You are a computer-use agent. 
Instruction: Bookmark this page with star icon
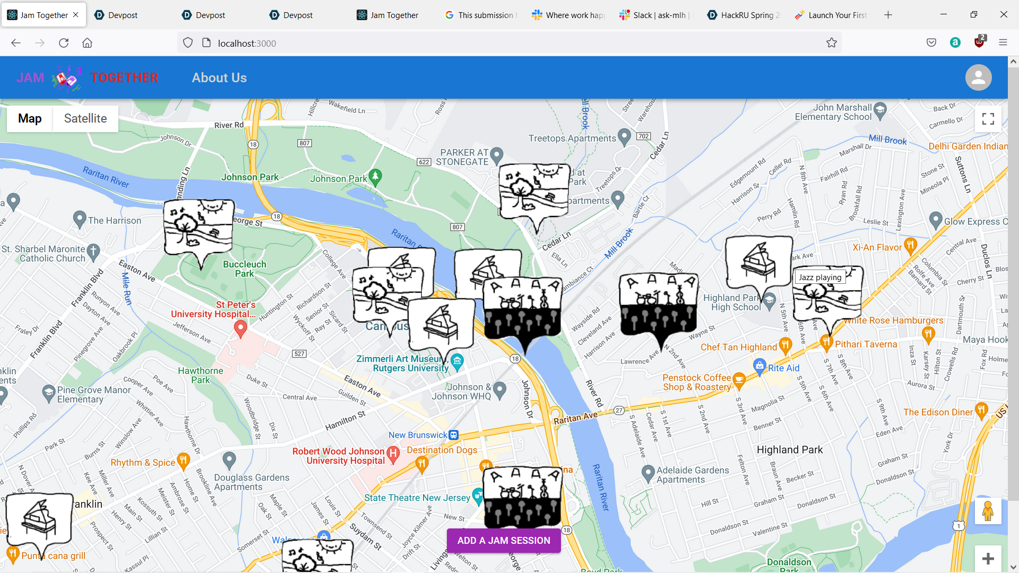pos(831,43)
